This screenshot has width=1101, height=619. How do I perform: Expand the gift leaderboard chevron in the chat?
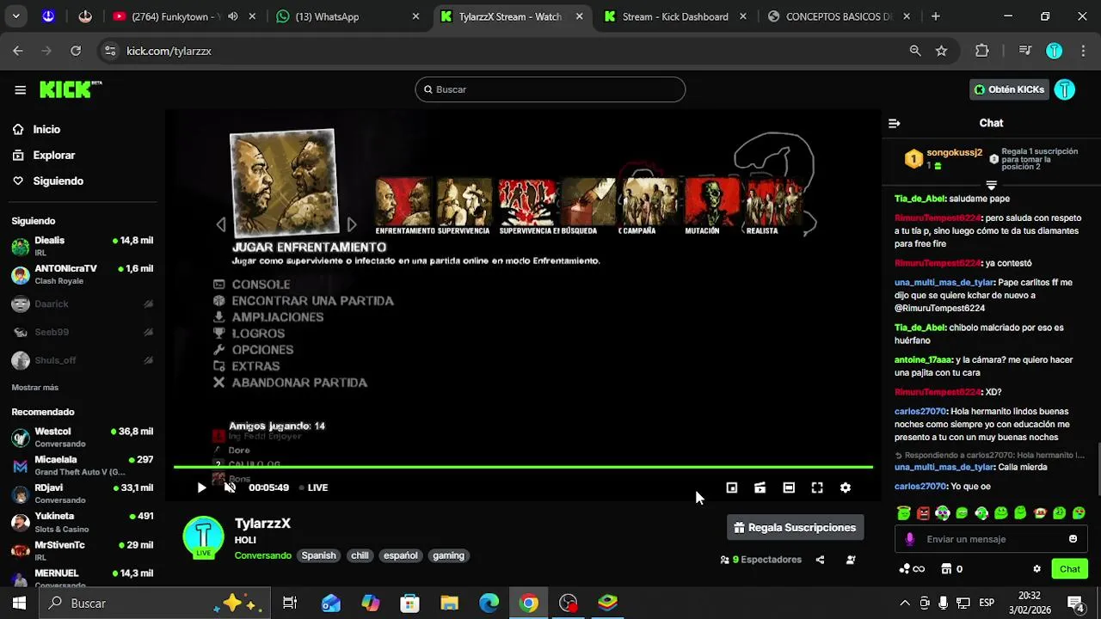[x=991, y=186]
